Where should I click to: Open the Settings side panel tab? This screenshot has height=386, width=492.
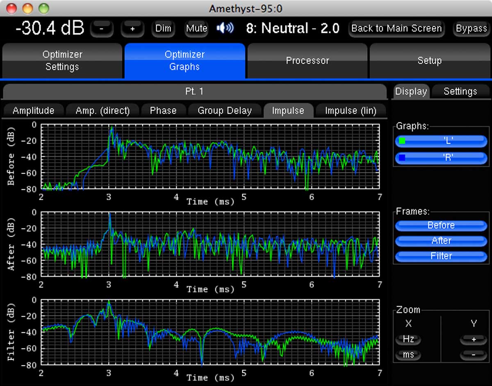[460, 91]
